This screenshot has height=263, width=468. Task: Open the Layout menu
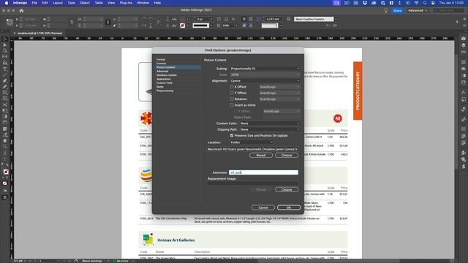click(x=58, y=3)
